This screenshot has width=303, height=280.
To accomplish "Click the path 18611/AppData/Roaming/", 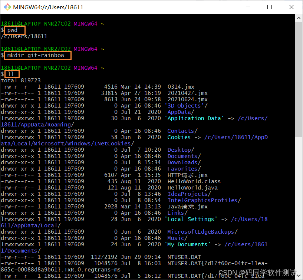I will pyautogui.click(x=37, y=125).
